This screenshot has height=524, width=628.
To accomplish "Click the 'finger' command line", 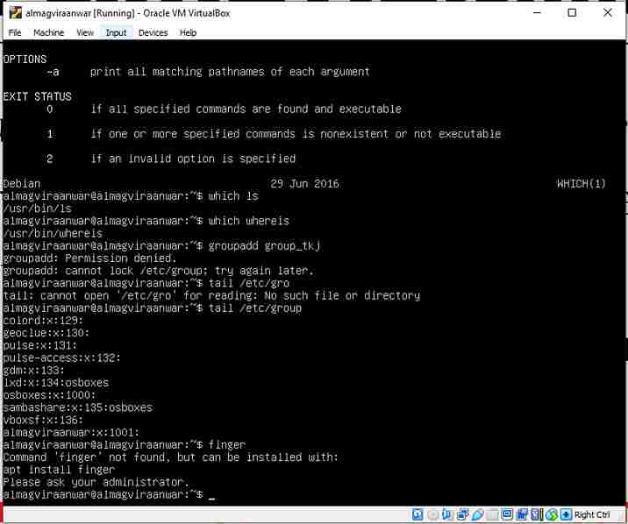I will 125,444.
